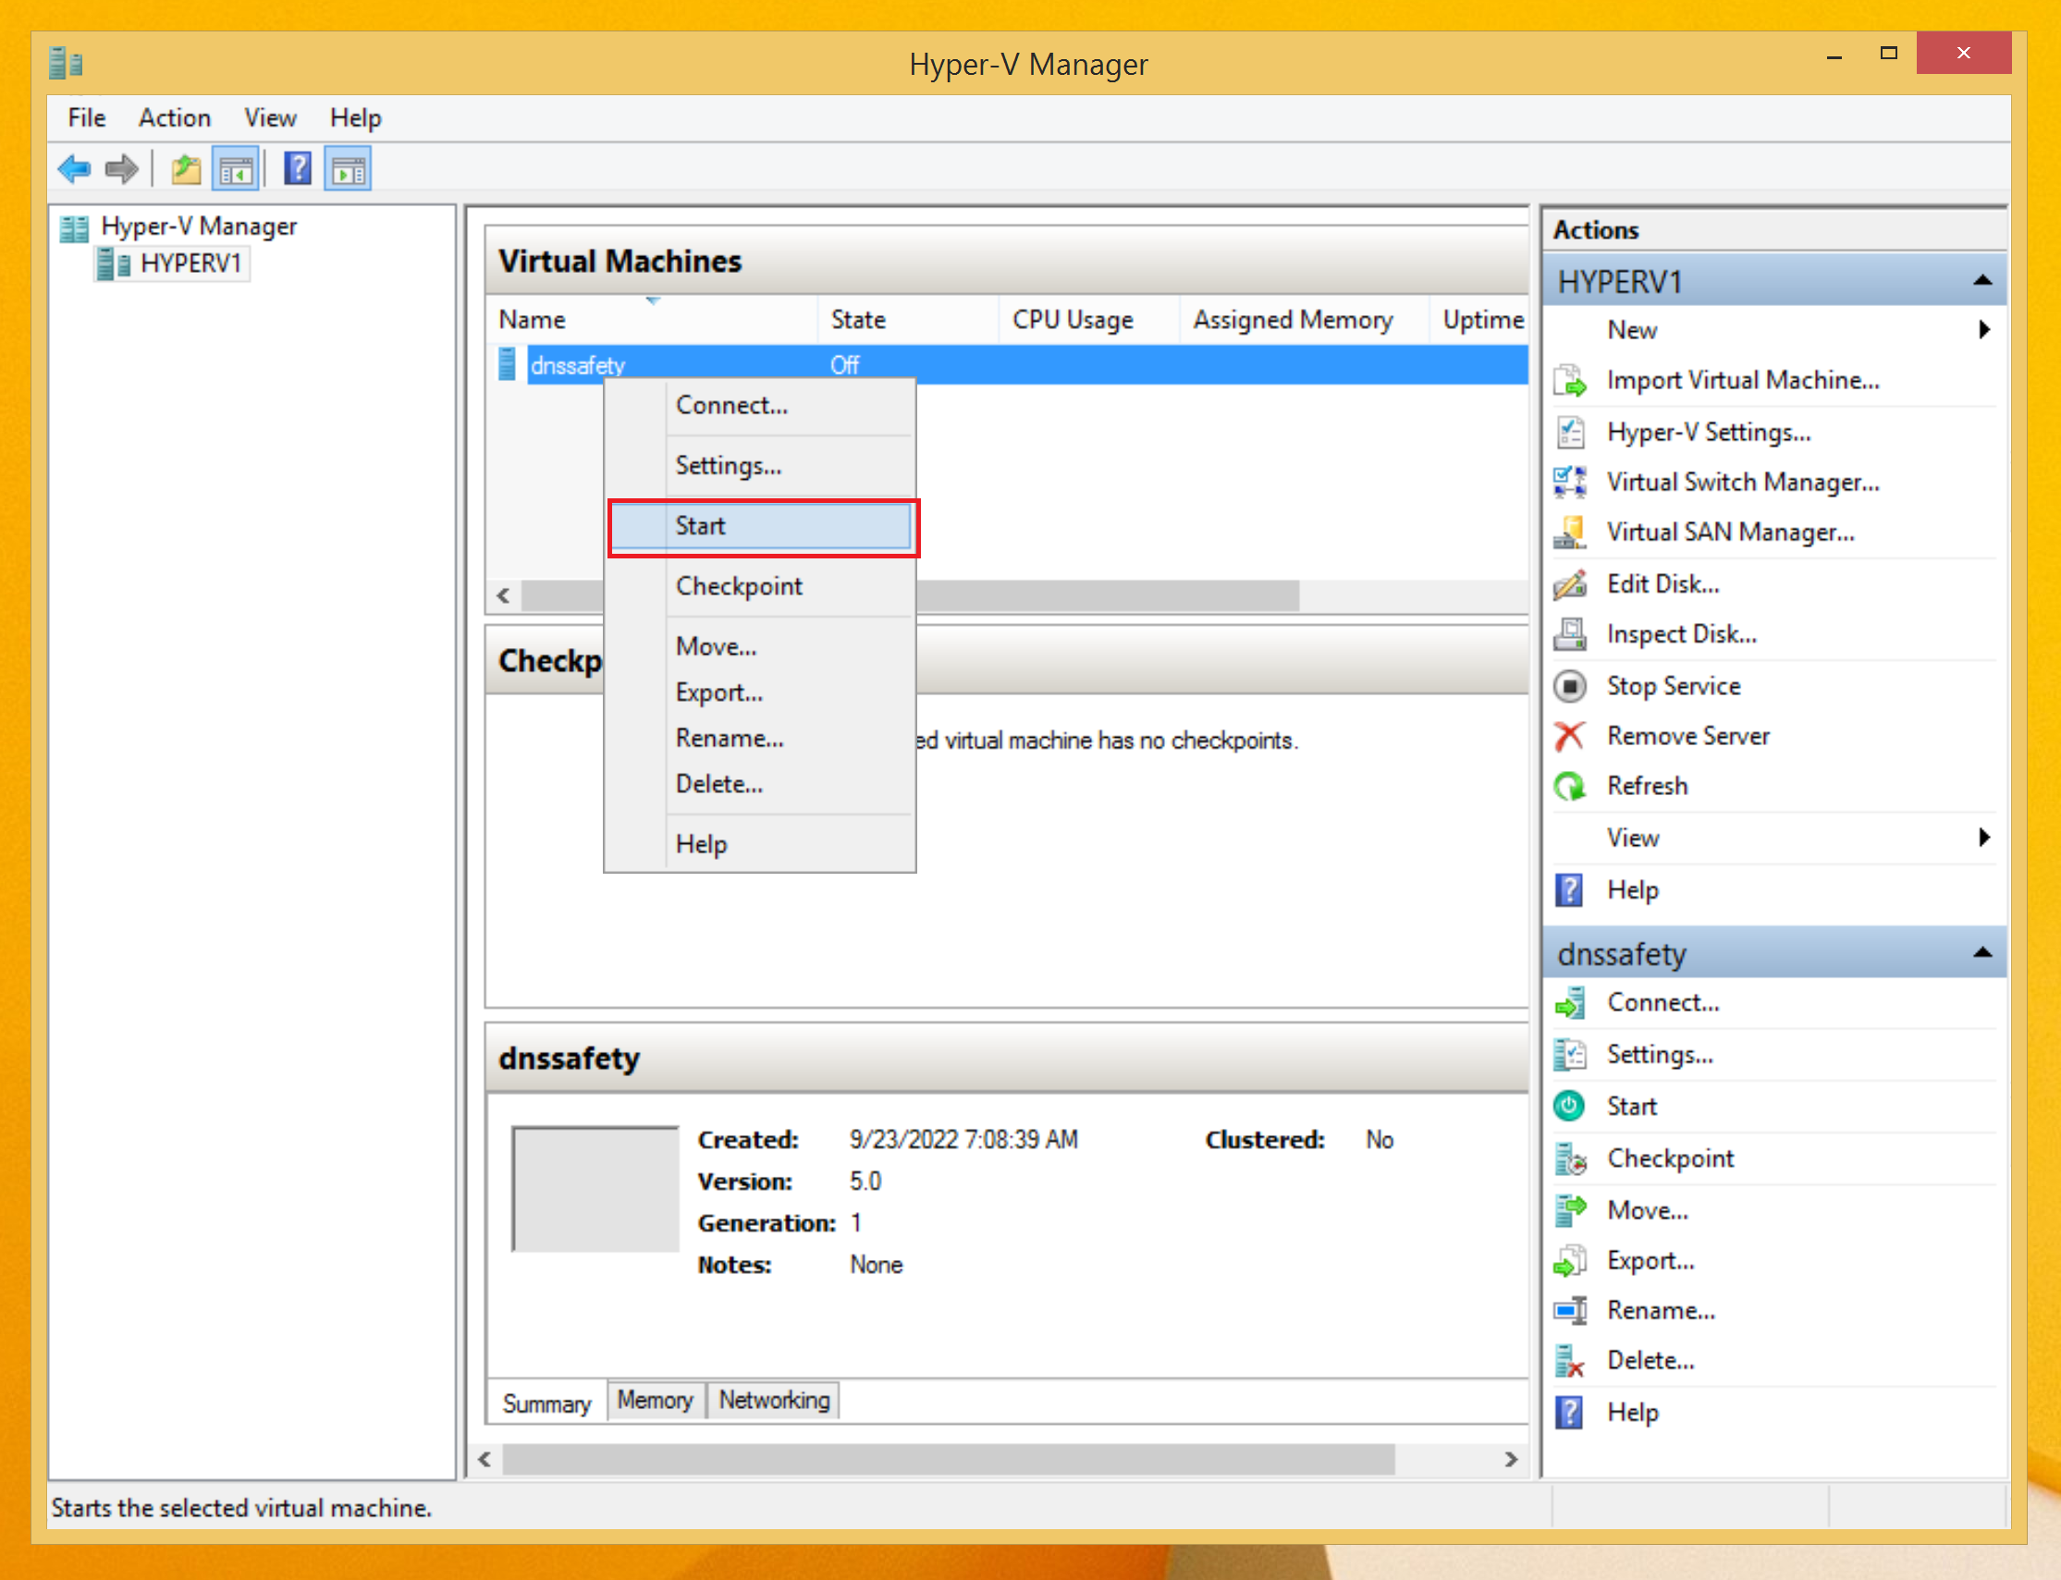Sort by the CPU Usage column header
Screen dimensions: 2061x1580
[1088, 320]
